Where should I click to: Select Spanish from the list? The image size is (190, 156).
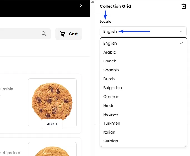tap(143, 70)
